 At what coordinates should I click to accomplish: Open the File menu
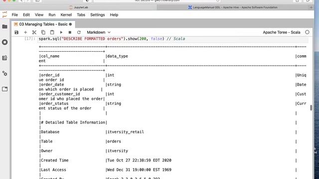pyautogui.click(x=14, y=15)
